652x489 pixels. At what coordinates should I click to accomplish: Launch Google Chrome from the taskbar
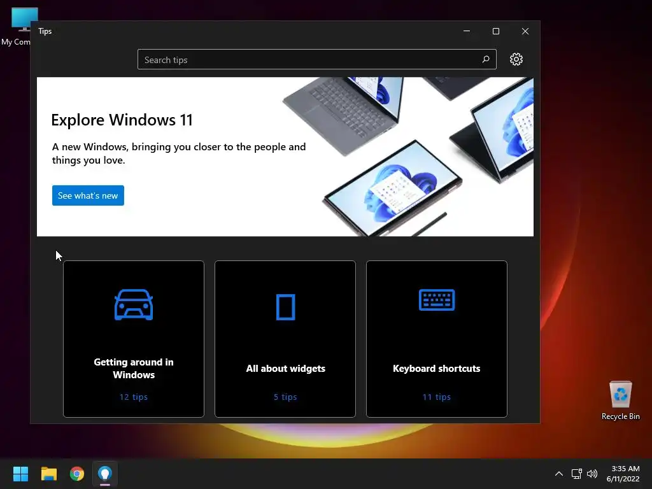77,474
